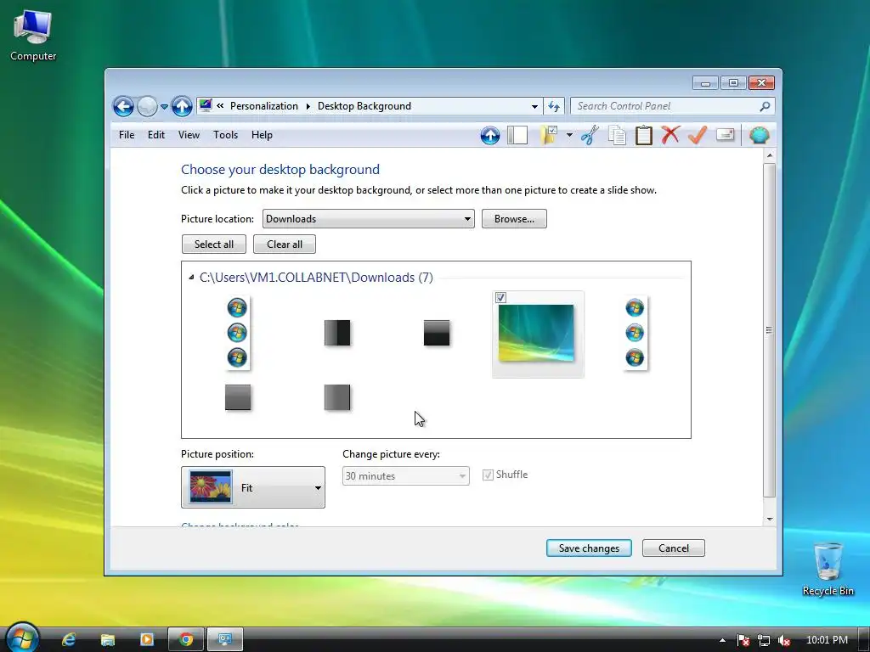The height and width of the screenshot is (652, 870).
Task: Click Personalization in the breadcrumb
Action: coord(264,106)
